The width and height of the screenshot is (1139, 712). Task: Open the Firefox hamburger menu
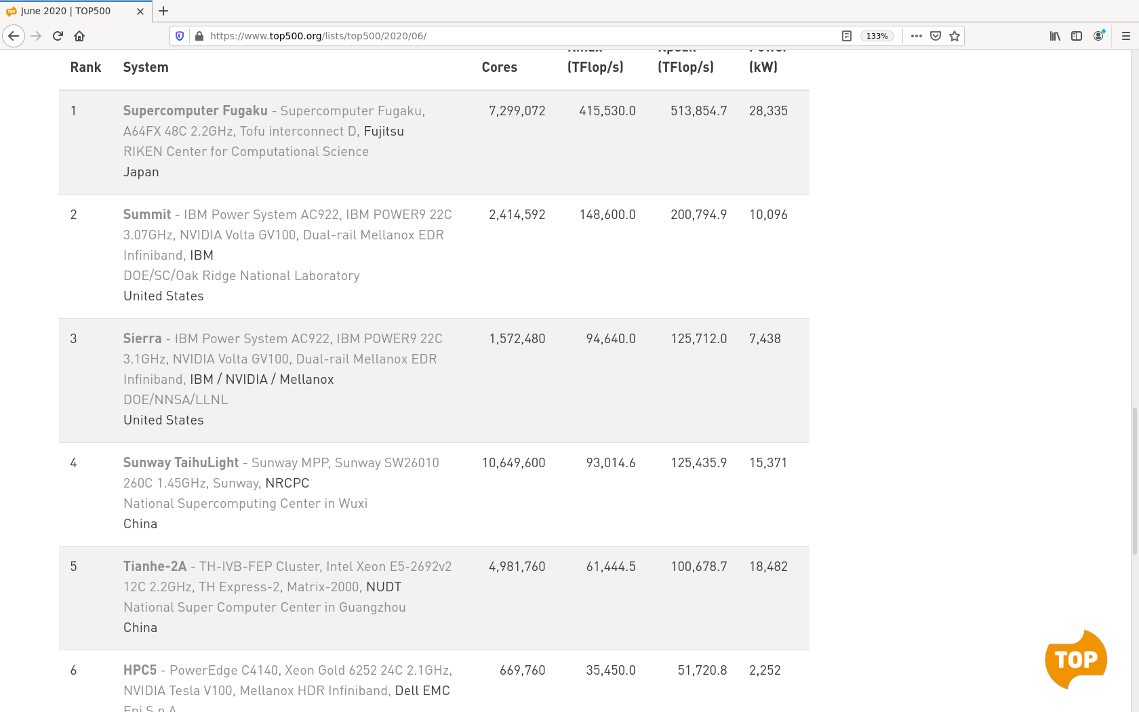click(x=1126, y=36)
